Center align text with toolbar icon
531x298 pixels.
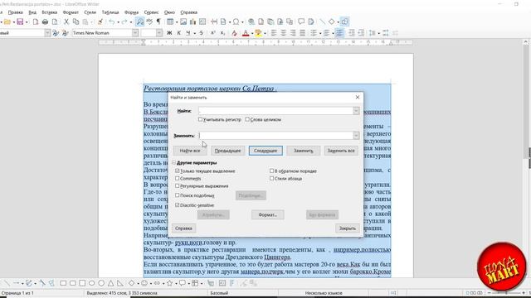coord(284,33)
